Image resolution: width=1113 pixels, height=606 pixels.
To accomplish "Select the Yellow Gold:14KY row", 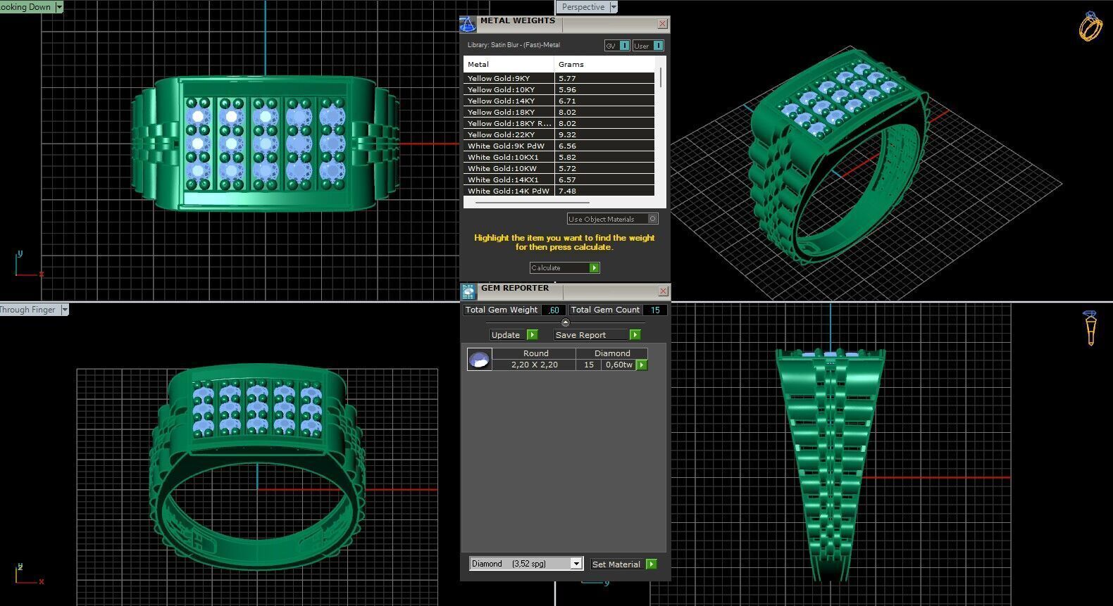I will (x=559, y=101).
